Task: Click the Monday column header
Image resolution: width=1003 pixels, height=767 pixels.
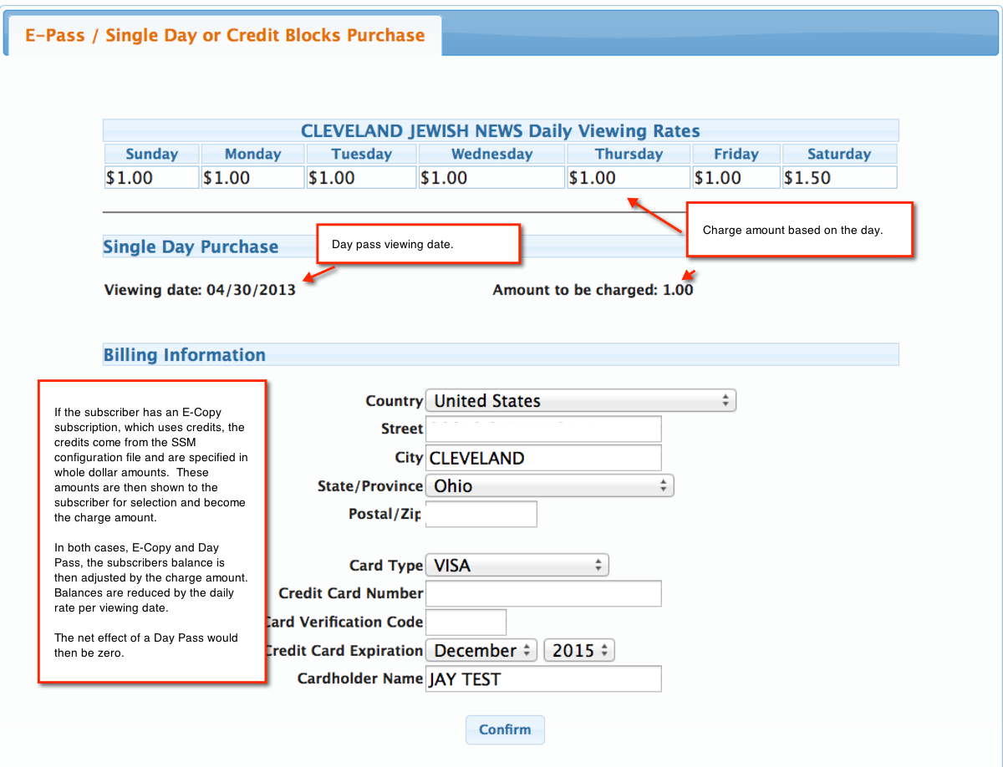Action: tap(252, 154)
